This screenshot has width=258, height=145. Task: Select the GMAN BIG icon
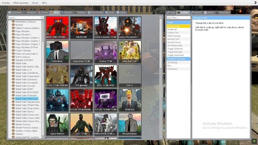click(x=130, y=100)
